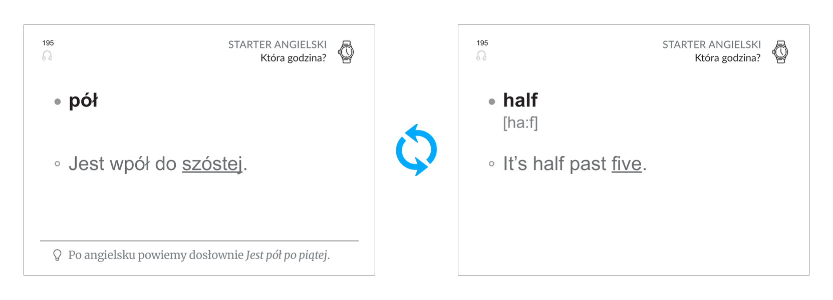Screen dimensions: 833x300
Task: Click gray bullet beside 'half'
Action: [x=492, y=101]
